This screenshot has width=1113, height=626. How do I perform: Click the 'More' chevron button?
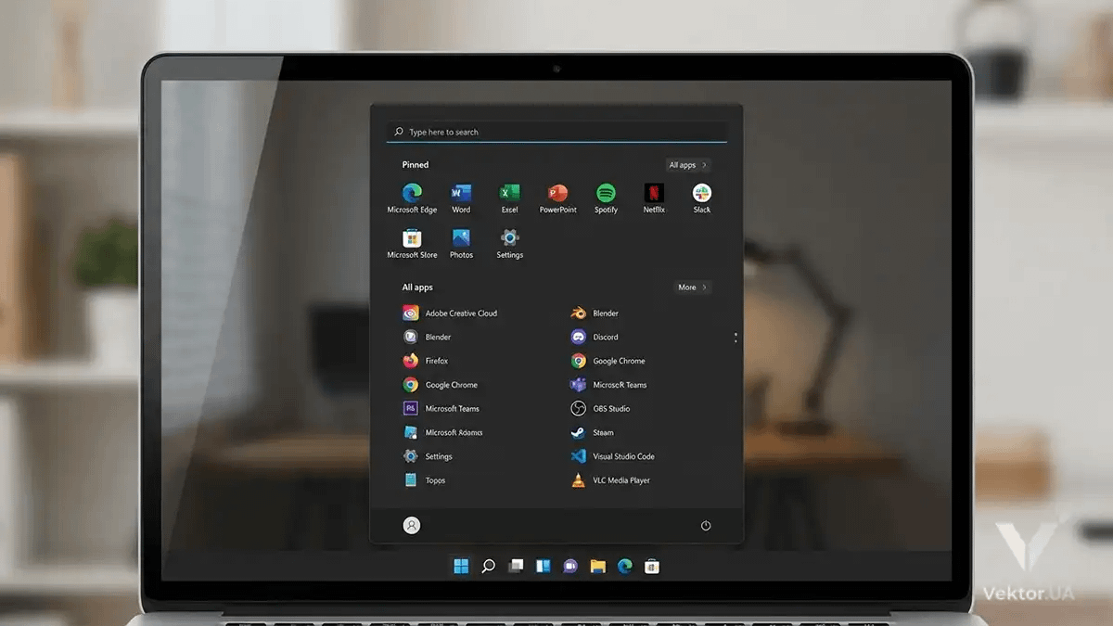[692, 287]
